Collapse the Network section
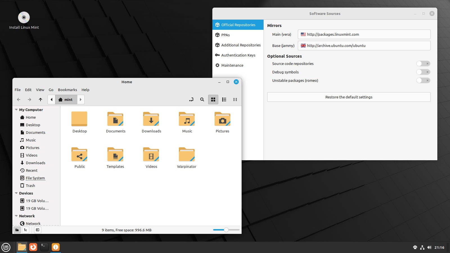The width and height of the screenshot is (450, 253). tap(16, 216)
